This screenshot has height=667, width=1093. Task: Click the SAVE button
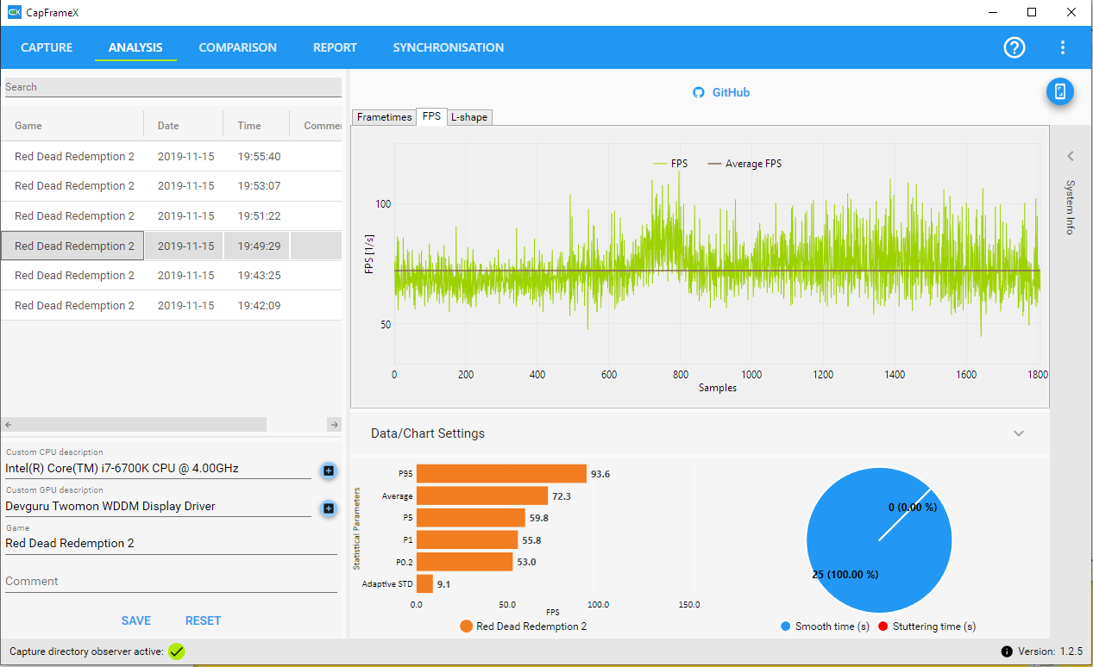[x=136, y=620]
